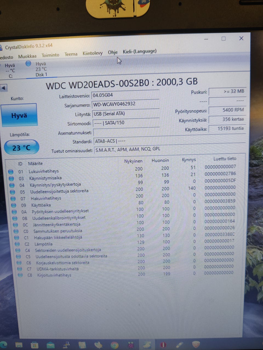Click the Käynnistyksiä value 356 kertaa
Image resolution: width=263 pixels, height=350 pixels.
[x=227, y=119]
